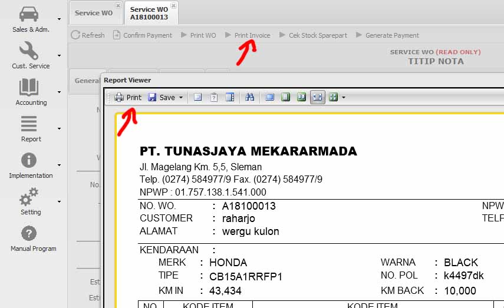This screenshot has height=308, width=504.
Task: Click the binoculars Find icon in Report Viewer
Action: click(249, 97)
